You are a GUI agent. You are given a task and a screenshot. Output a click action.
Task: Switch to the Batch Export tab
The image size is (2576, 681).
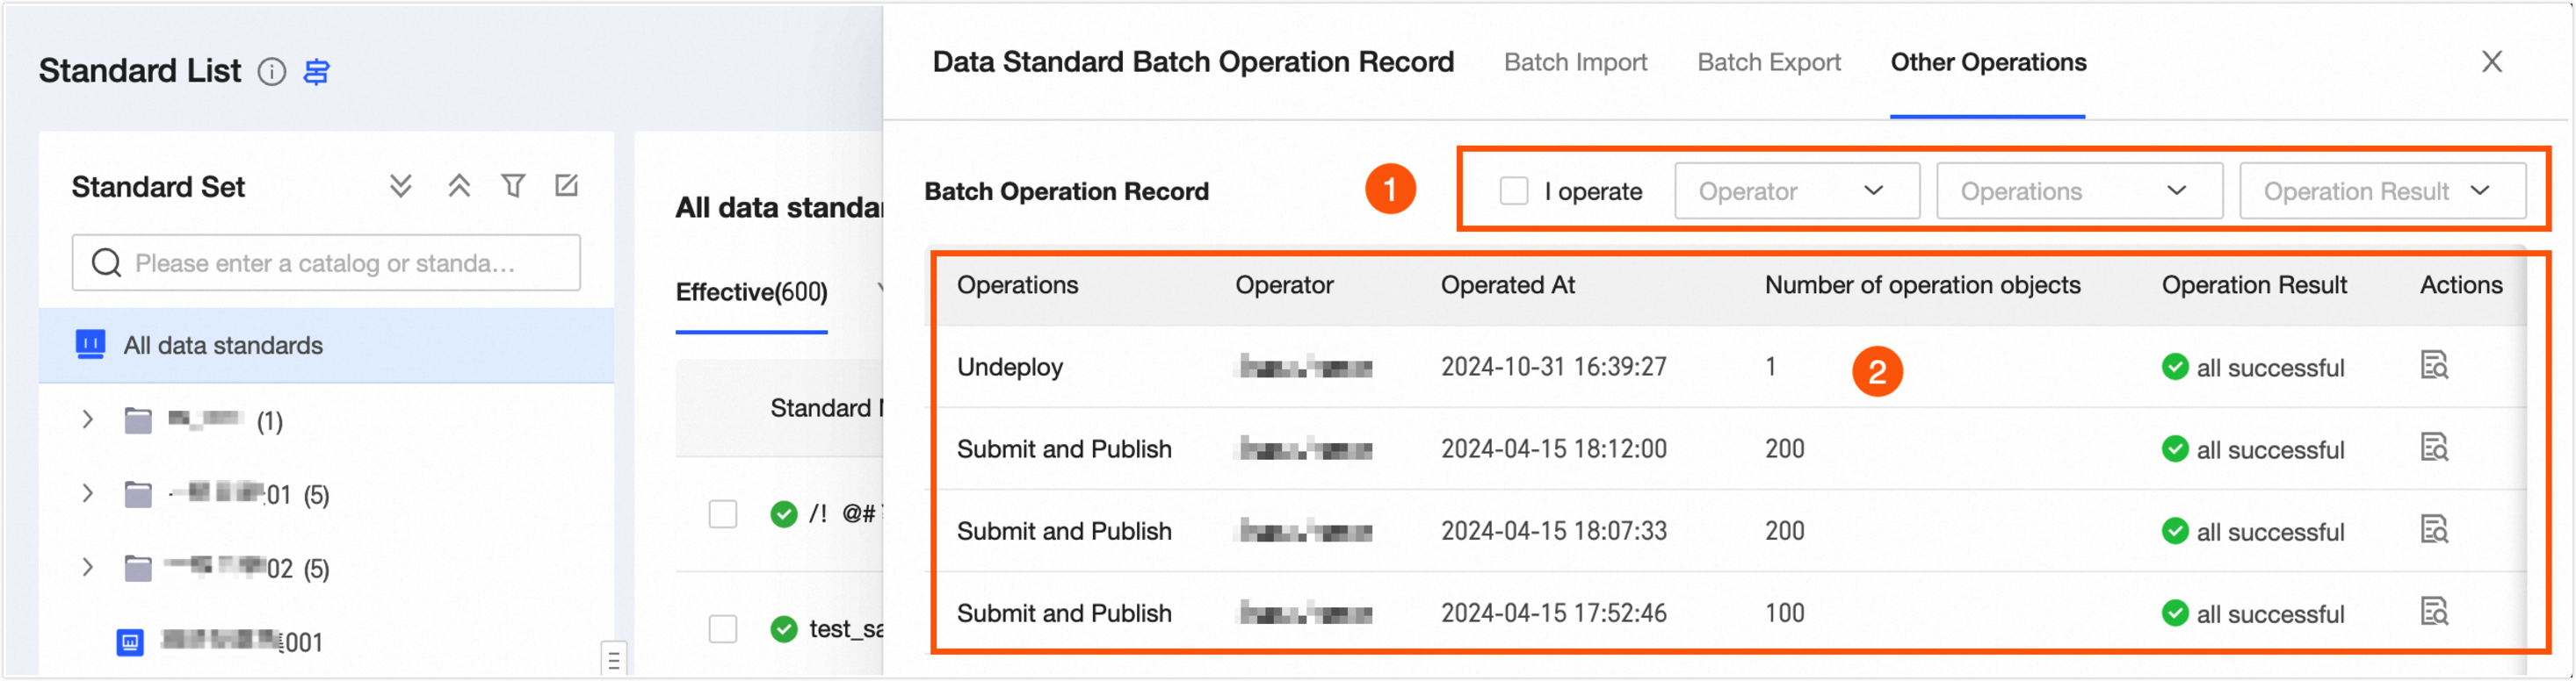[x=1769, y=62]
